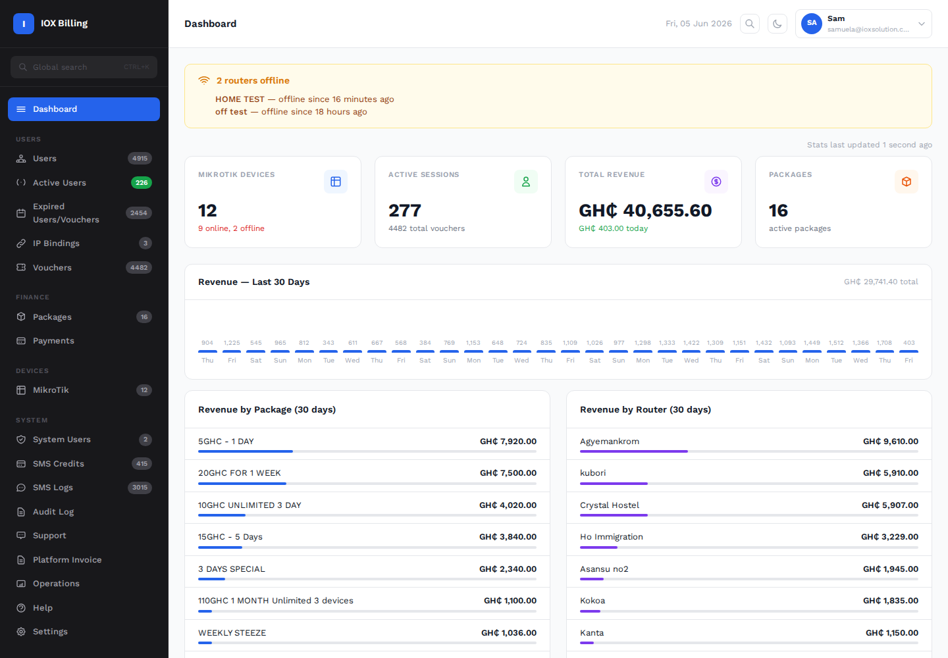Click the Audit Log document icon
Image resolution: width=948 pixels, height=658 pixels.
[x=21, y=512]
